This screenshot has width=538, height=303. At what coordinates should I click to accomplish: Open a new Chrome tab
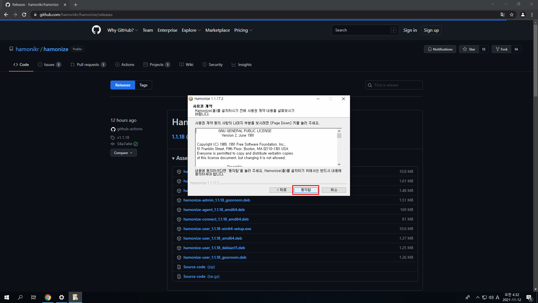[76, 5]
